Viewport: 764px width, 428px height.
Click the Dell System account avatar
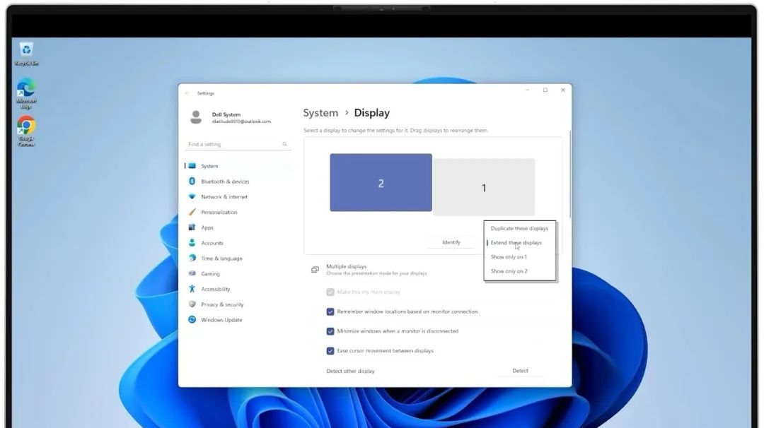point(196,117)
